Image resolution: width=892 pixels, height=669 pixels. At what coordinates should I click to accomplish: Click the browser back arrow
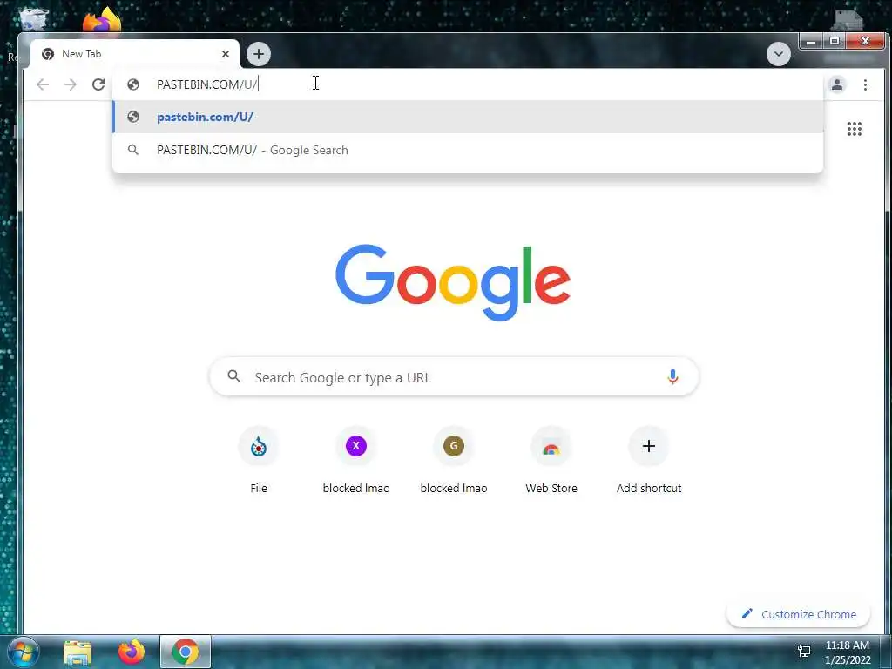pos(43,84)
